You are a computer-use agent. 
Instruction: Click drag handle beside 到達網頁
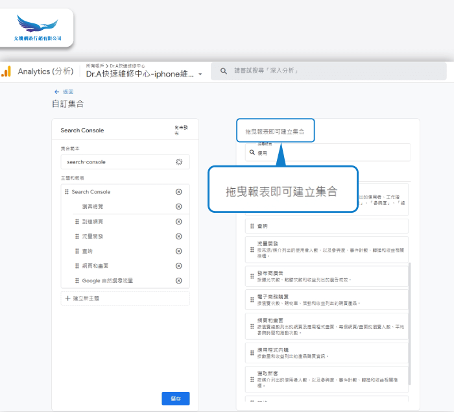coord(77,222)
